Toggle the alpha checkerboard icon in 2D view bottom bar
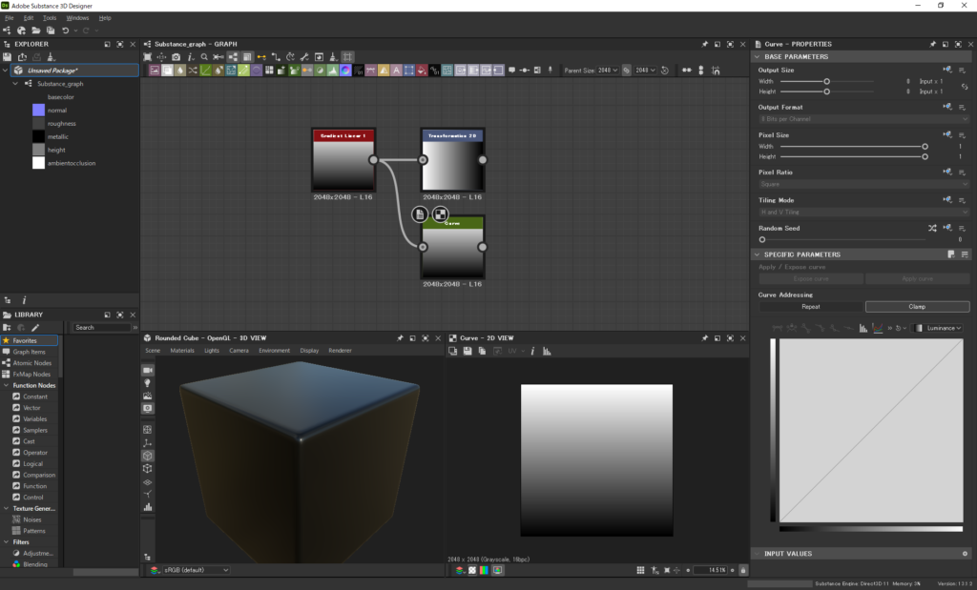Screen dimensions: 977x590 472,570
